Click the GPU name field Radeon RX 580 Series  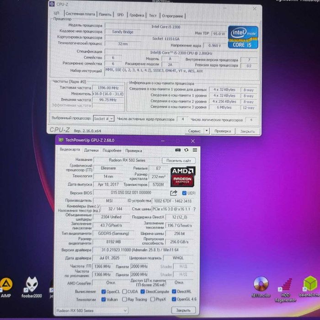tap(127, 160)
